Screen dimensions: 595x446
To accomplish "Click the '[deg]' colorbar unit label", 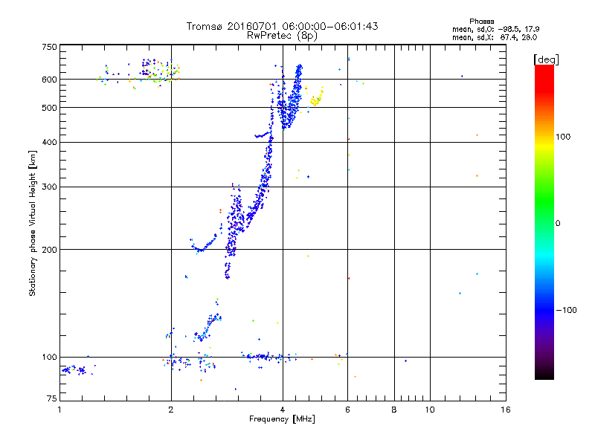I will tap(546, 59).
